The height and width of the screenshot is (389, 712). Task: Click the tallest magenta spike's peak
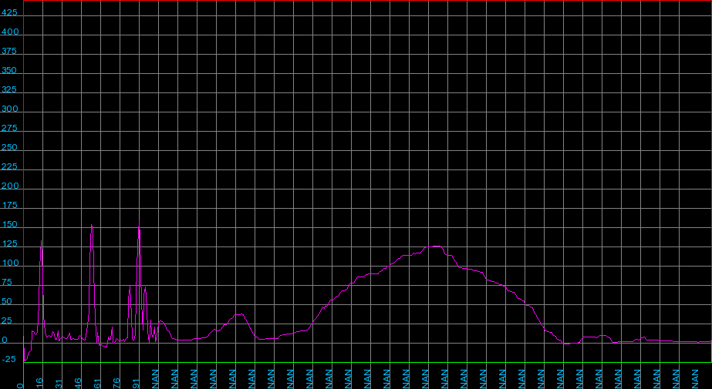pos(140,221)
